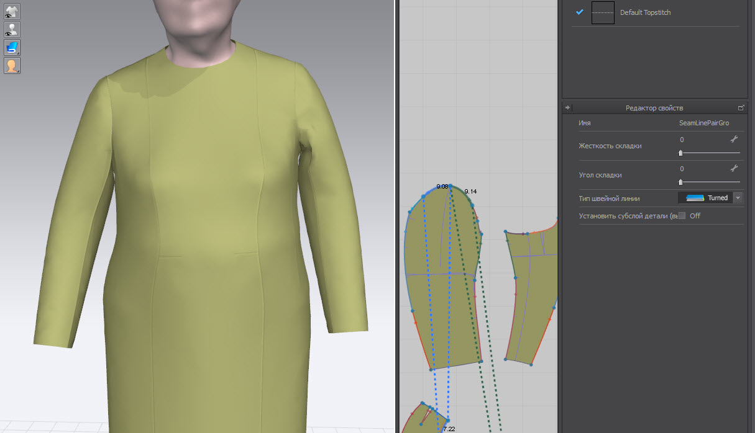This screenshot has height=433, width=755.
Task: Open the Тип швейной линии dropdown arrow
Action: [x=738, y=198]
